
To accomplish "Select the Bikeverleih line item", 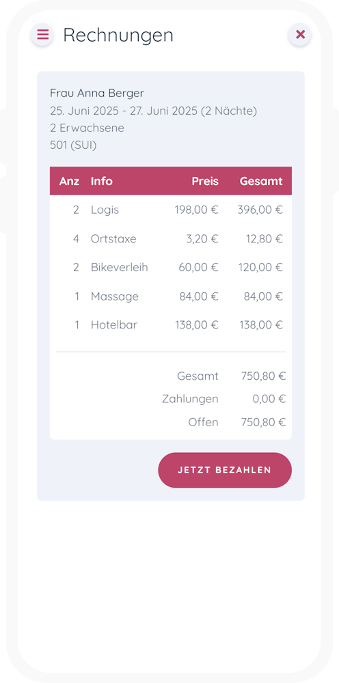I will [x=171, y=268].
